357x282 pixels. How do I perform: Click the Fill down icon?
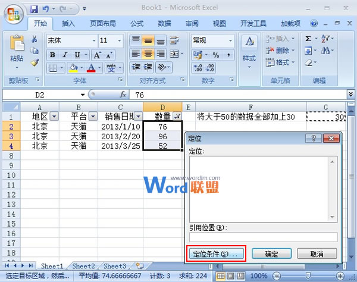[308, 51]
